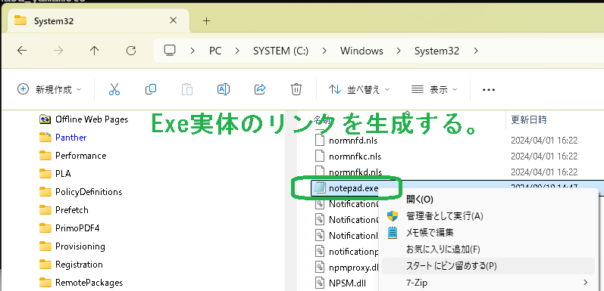Click the PC monitor icon in address bar
Screen dimensions: 604x291
pyautogui.click(x=170, y=51)
